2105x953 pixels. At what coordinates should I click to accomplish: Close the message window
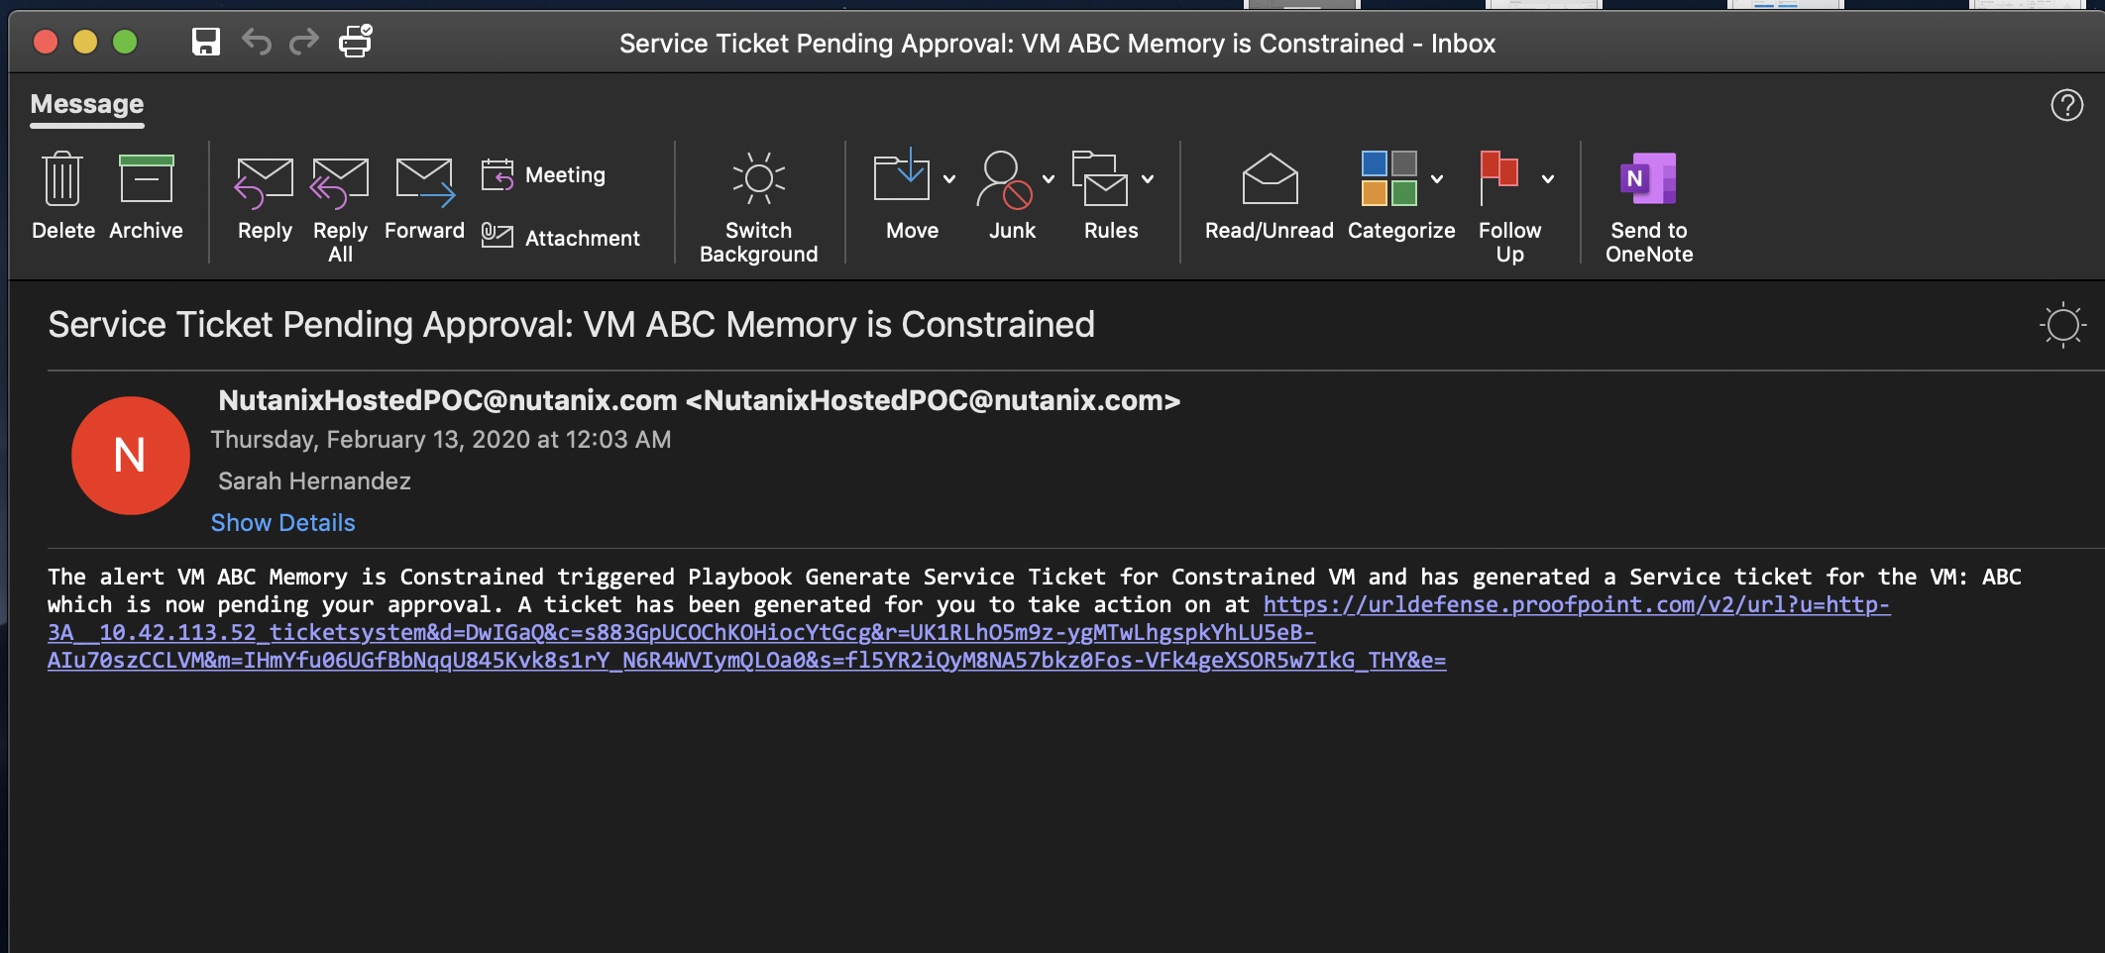pos(46,42)
